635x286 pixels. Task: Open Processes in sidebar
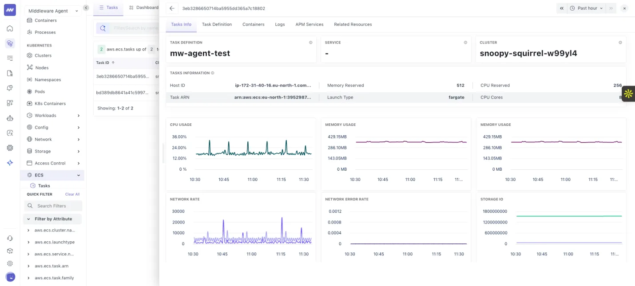(x=45, y=32)
